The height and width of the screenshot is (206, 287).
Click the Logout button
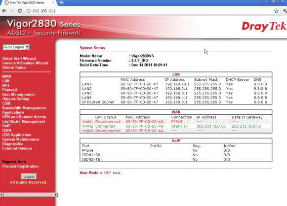click(x=29, y=176)
